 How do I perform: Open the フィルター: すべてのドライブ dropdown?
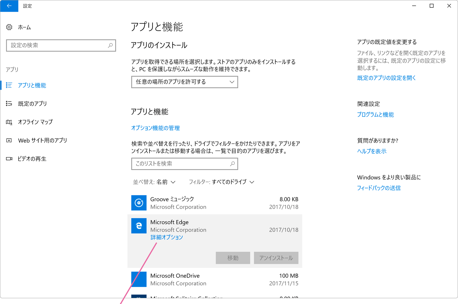222,182
